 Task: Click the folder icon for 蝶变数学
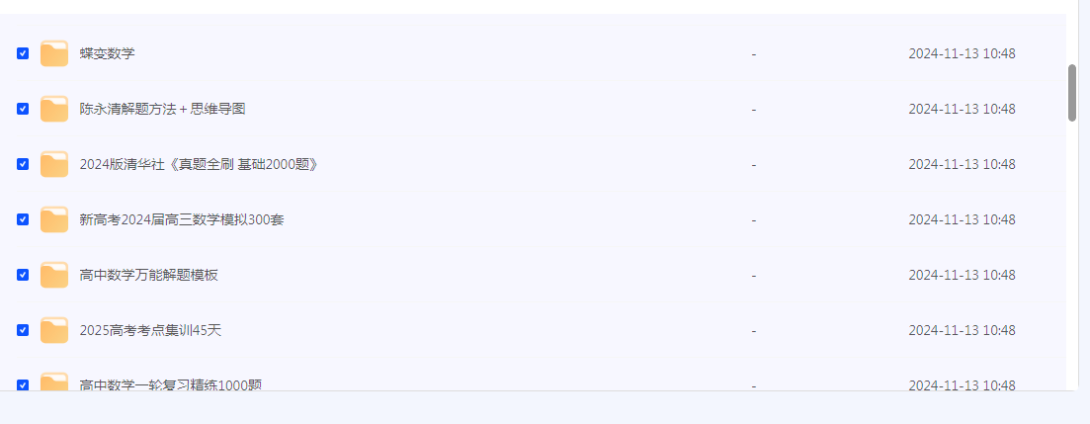click(x=54, y=53)
